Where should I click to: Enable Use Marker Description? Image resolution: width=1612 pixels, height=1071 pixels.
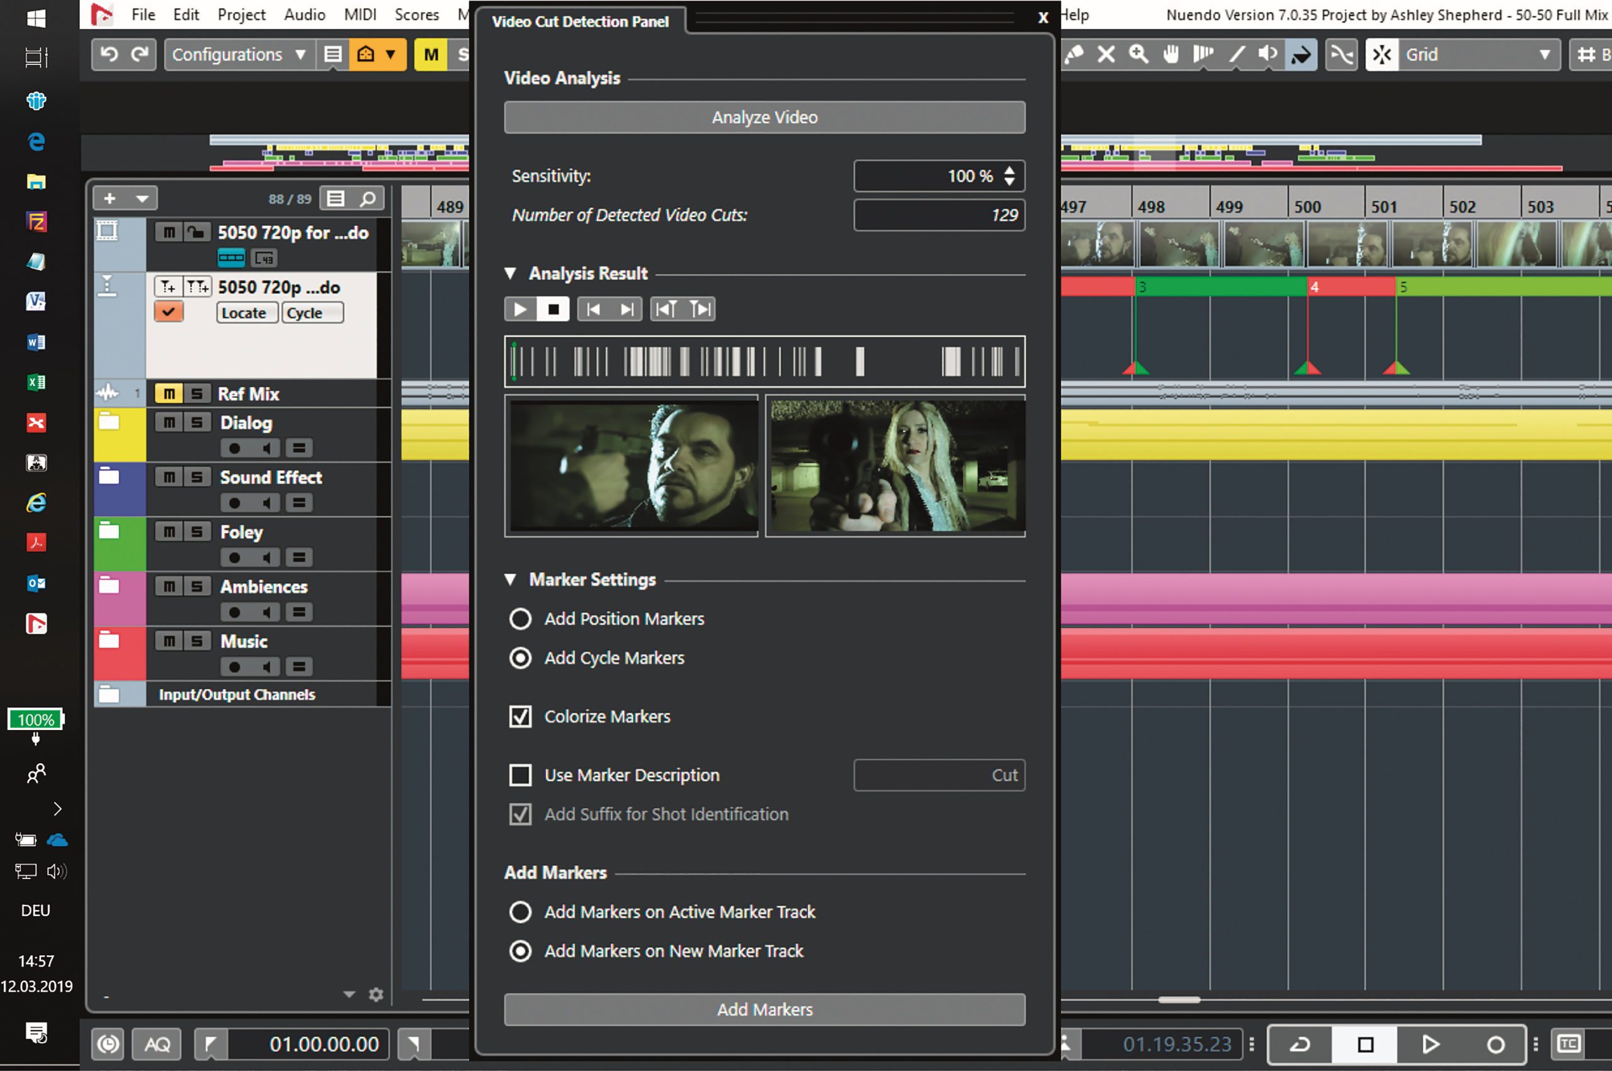tap(519, 775)
